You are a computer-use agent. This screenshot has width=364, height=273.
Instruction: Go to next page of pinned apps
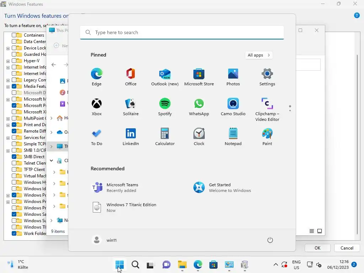pos(290,111)
